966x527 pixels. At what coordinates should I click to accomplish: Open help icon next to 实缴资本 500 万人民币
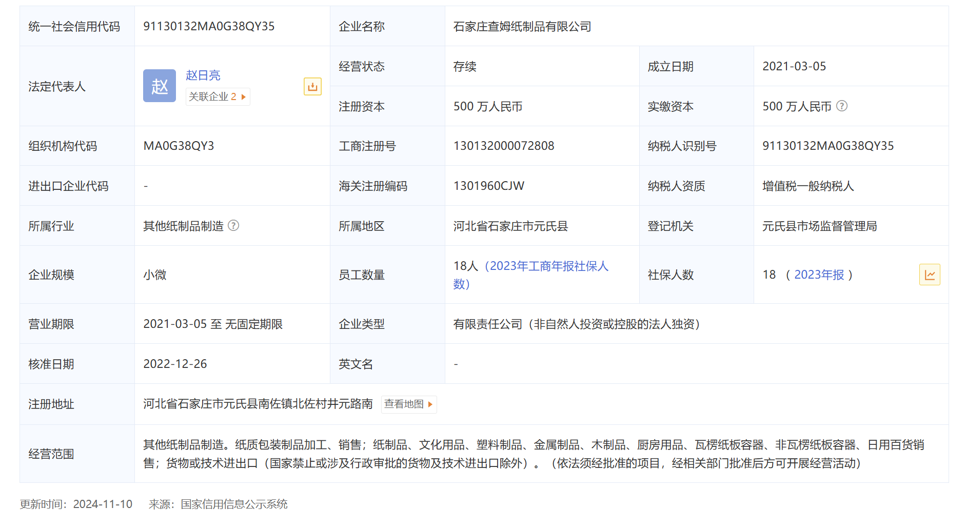[842, 106]
